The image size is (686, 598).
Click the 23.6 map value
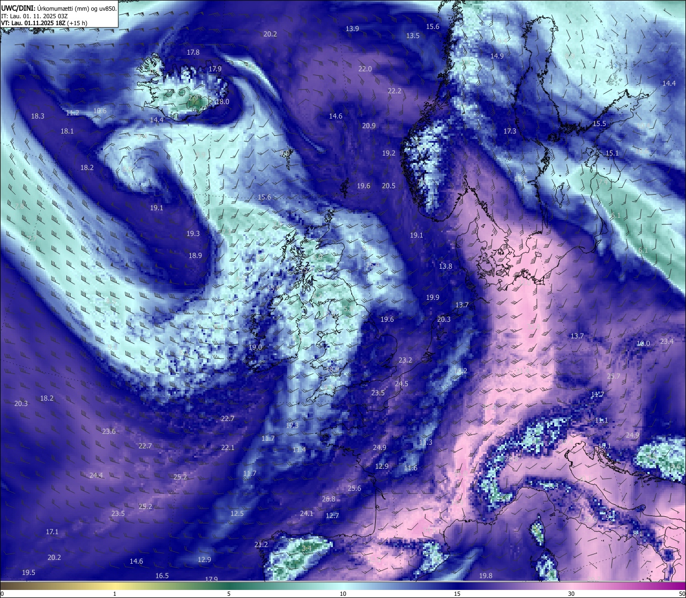[109, 432]
